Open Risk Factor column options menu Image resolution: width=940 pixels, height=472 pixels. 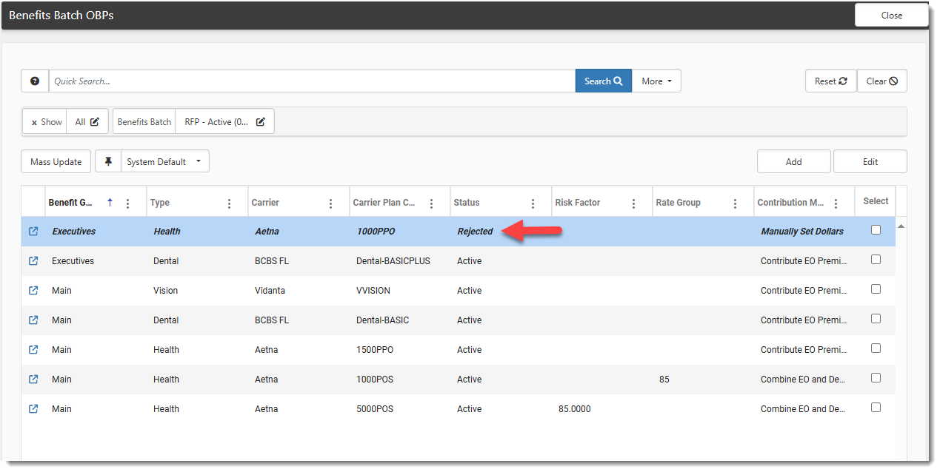pyautogui.click(x=634, y=203)
